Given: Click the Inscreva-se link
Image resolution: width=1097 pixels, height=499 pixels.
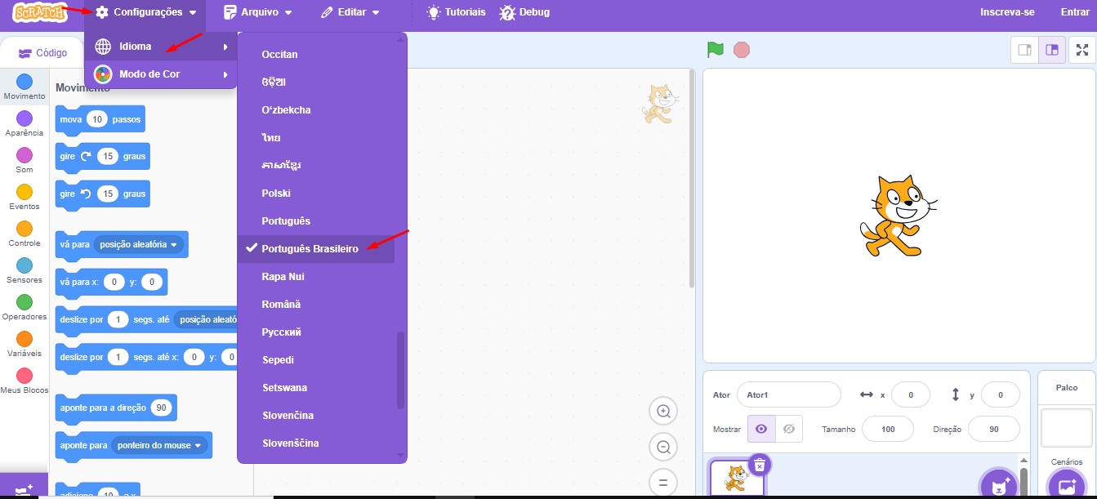Looking at the screenshot, I should 1007,12.
